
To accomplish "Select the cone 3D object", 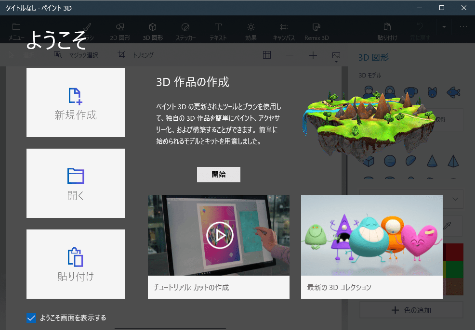I will pyautogui.click(x=432, y=161).
